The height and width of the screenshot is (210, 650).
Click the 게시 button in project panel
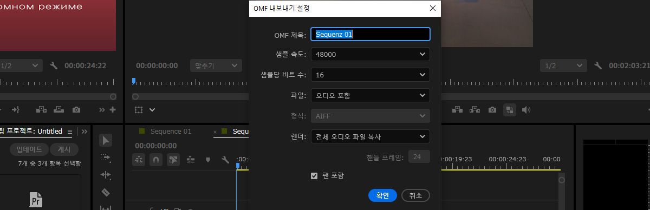tap(64, 149)
